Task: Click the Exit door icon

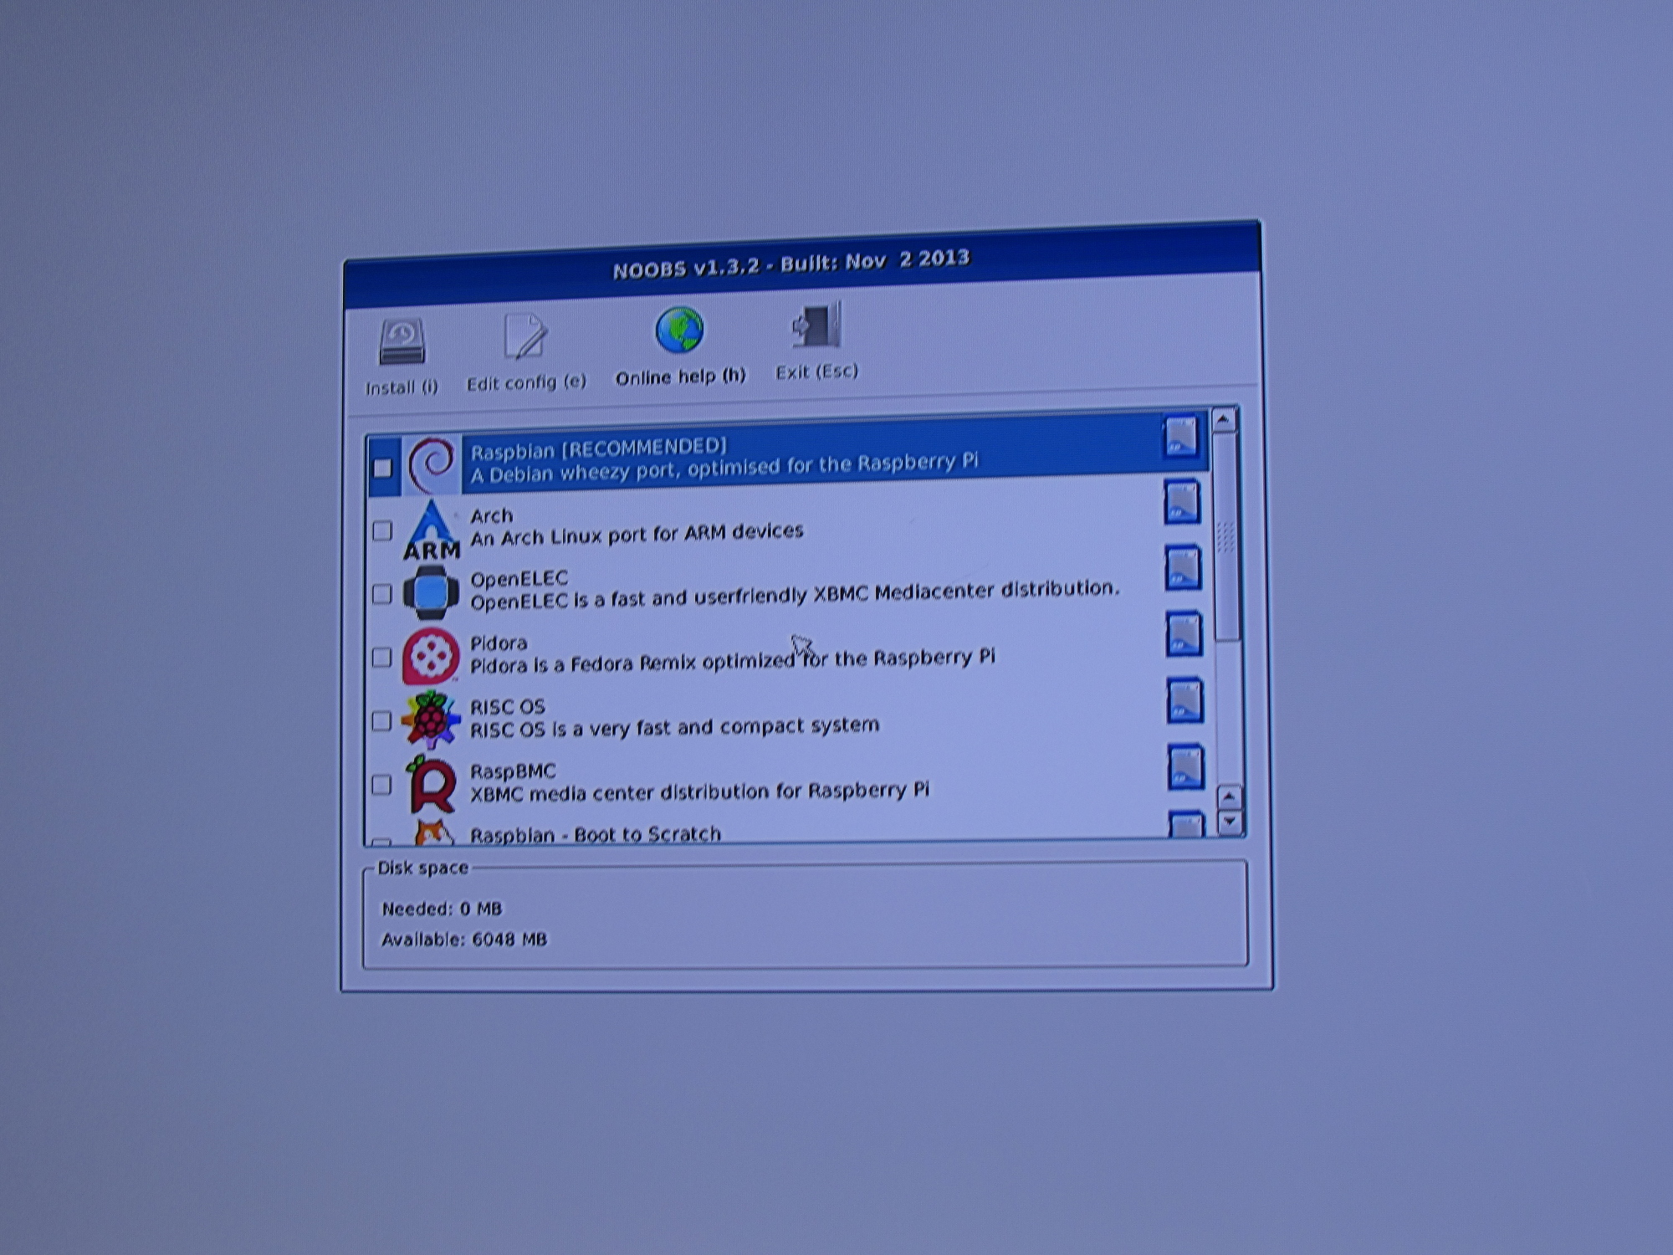Action: [x=816, y=328]
